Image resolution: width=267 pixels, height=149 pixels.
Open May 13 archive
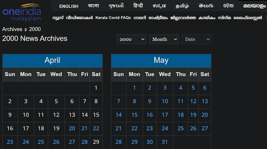tap(205, 101)
